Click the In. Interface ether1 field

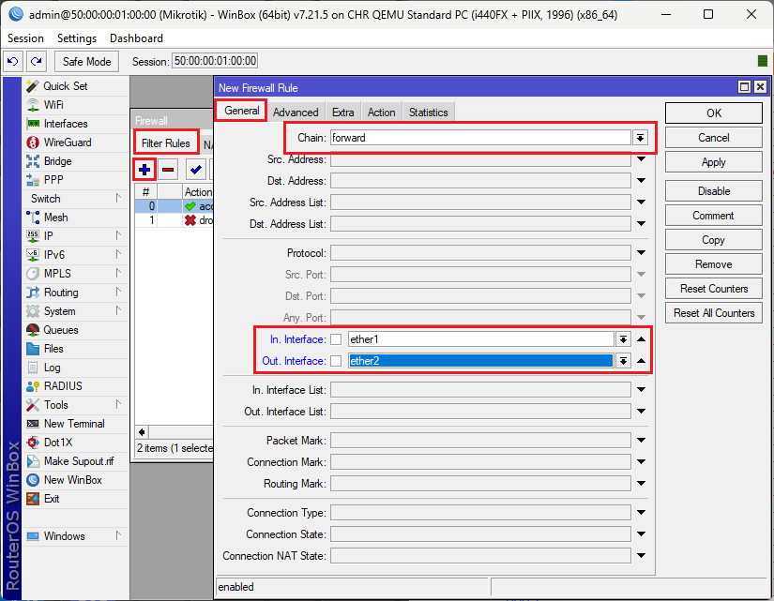[480, 339]
